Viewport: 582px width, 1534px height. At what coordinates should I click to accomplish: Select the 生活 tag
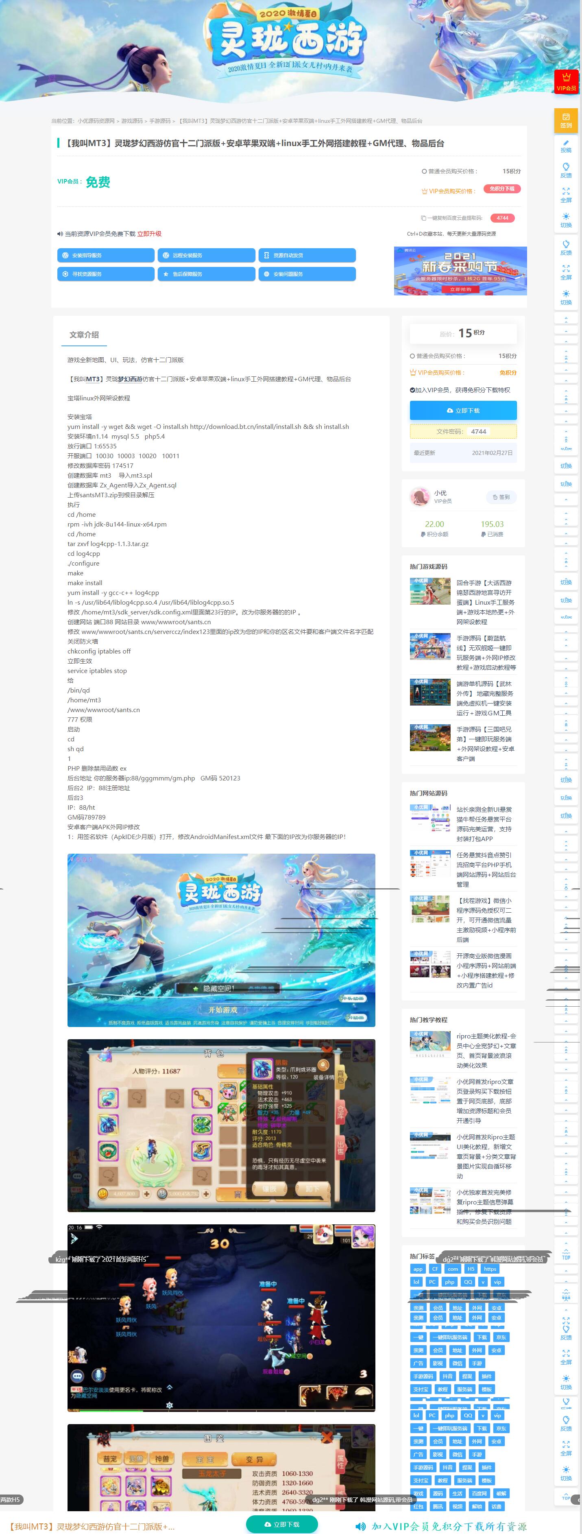coord(457,1493)
